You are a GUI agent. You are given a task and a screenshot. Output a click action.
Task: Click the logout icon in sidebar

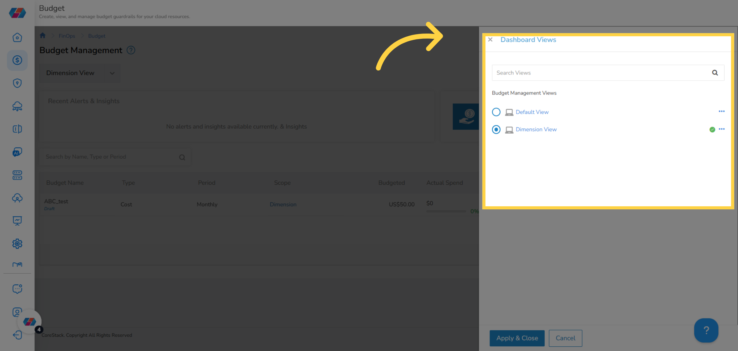click(x=17, y=335)
